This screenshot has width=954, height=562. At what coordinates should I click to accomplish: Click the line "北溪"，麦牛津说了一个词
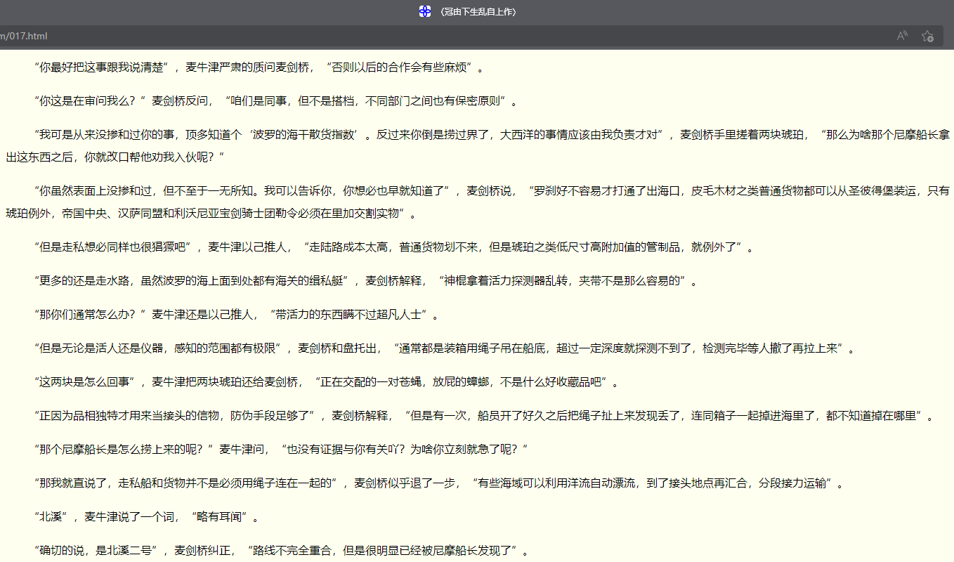click(x=147, y=518)
